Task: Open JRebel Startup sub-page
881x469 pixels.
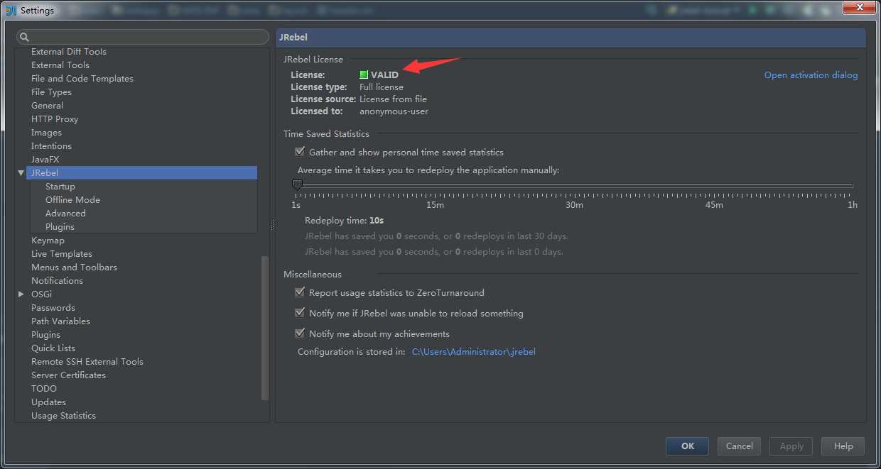Action: pos(60,186)
